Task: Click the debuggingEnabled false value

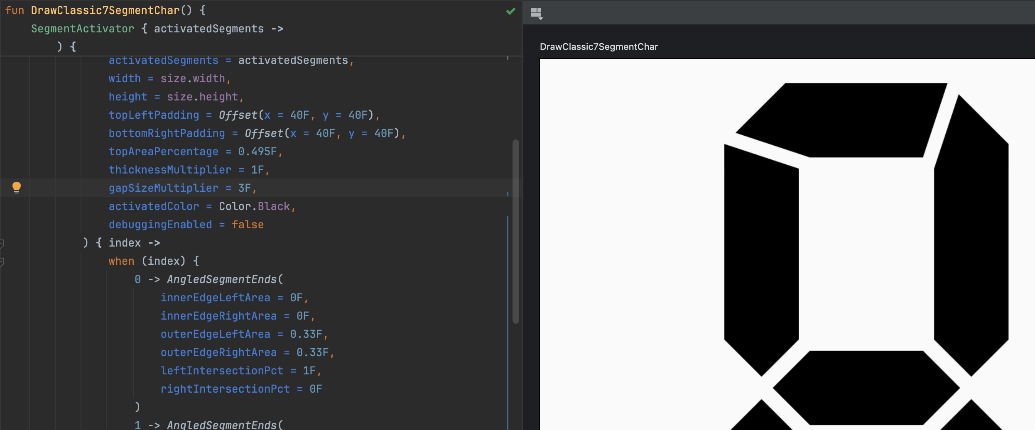Action: click(x=248, y=225)
